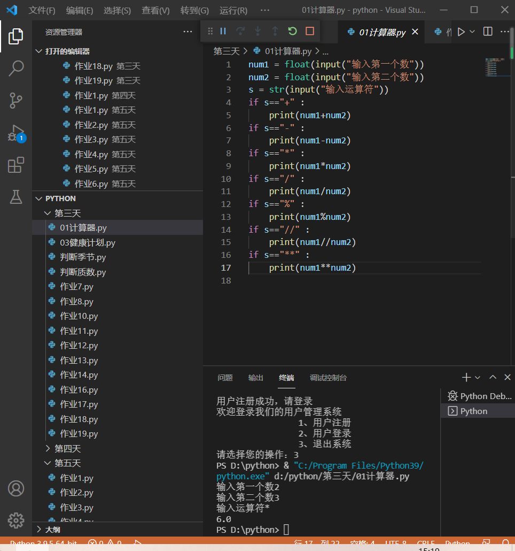This screenshot has width=515, height=551.
Task: Switch to the 问题 panel tab
Action: tap(225, 378)
